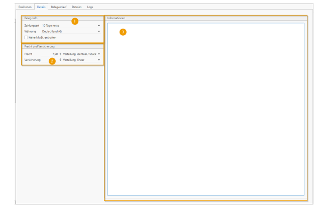Click the orange marker number 1
325x216 pixels.
(x=75, y=21)
